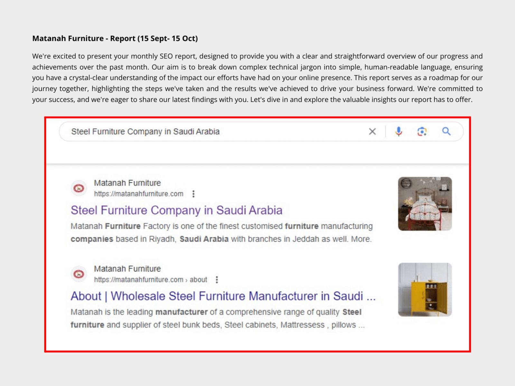Click 'Matanah Furniture' site name in first result
Viewport: 515px width, 386px height.
pos(127,183)
